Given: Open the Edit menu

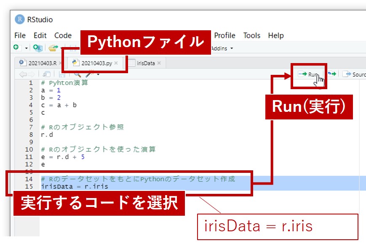Looking at the screenshot, I should (x=40, y=35).
